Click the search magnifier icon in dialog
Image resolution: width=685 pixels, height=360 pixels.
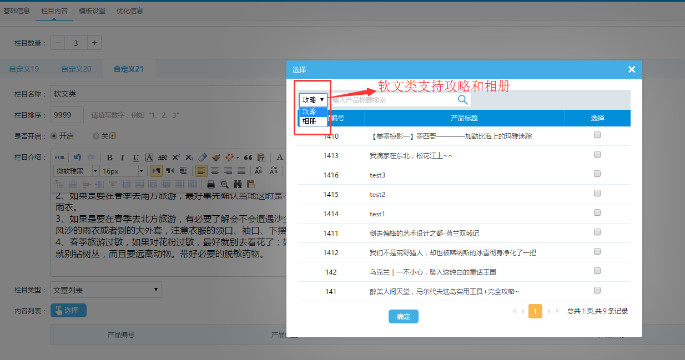[x=462, y=100]
